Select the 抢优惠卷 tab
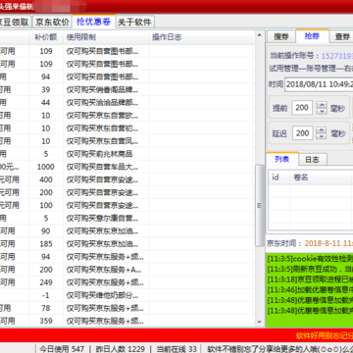The height and width of the screenshot is (353, 353). point(93,22)
